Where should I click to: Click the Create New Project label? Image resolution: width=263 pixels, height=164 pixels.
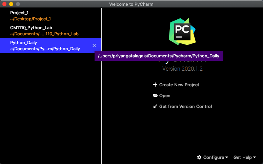click(179, 85)
